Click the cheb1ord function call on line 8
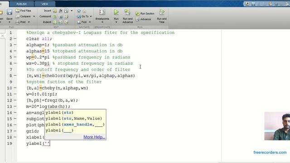Screen dimensions: 290x163 pos(90,76)
